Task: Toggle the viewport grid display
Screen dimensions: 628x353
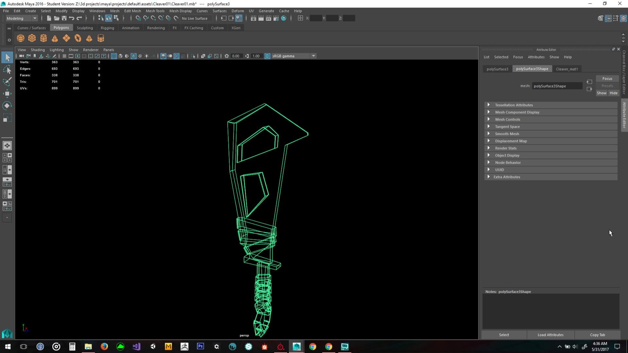Action: [64, 56]
